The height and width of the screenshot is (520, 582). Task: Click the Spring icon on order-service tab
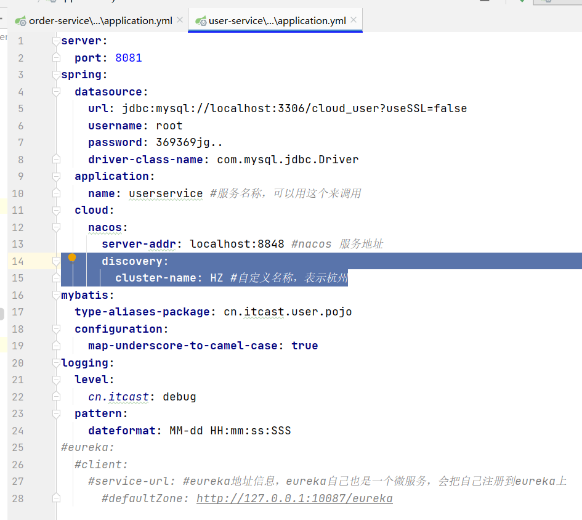click(x=20, y=21)
